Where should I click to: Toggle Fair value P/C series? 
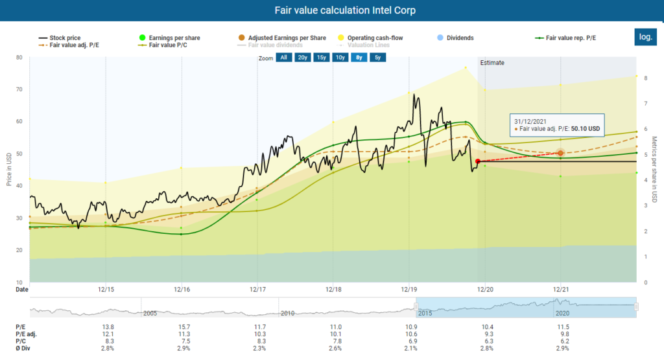pyautogui.click(x=163, y=45)
